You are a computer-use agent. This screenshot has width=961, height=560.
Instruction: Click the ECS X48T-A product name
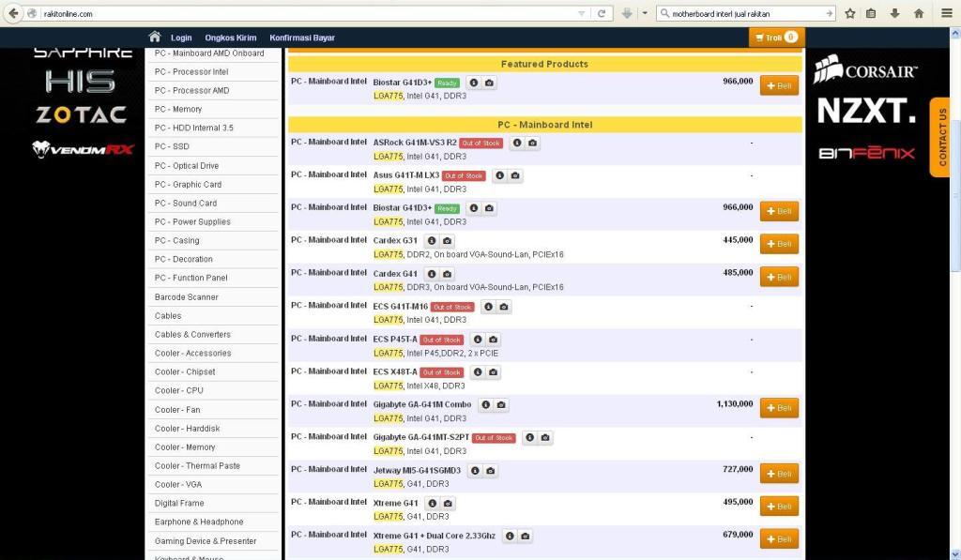(x=395, y=371)
